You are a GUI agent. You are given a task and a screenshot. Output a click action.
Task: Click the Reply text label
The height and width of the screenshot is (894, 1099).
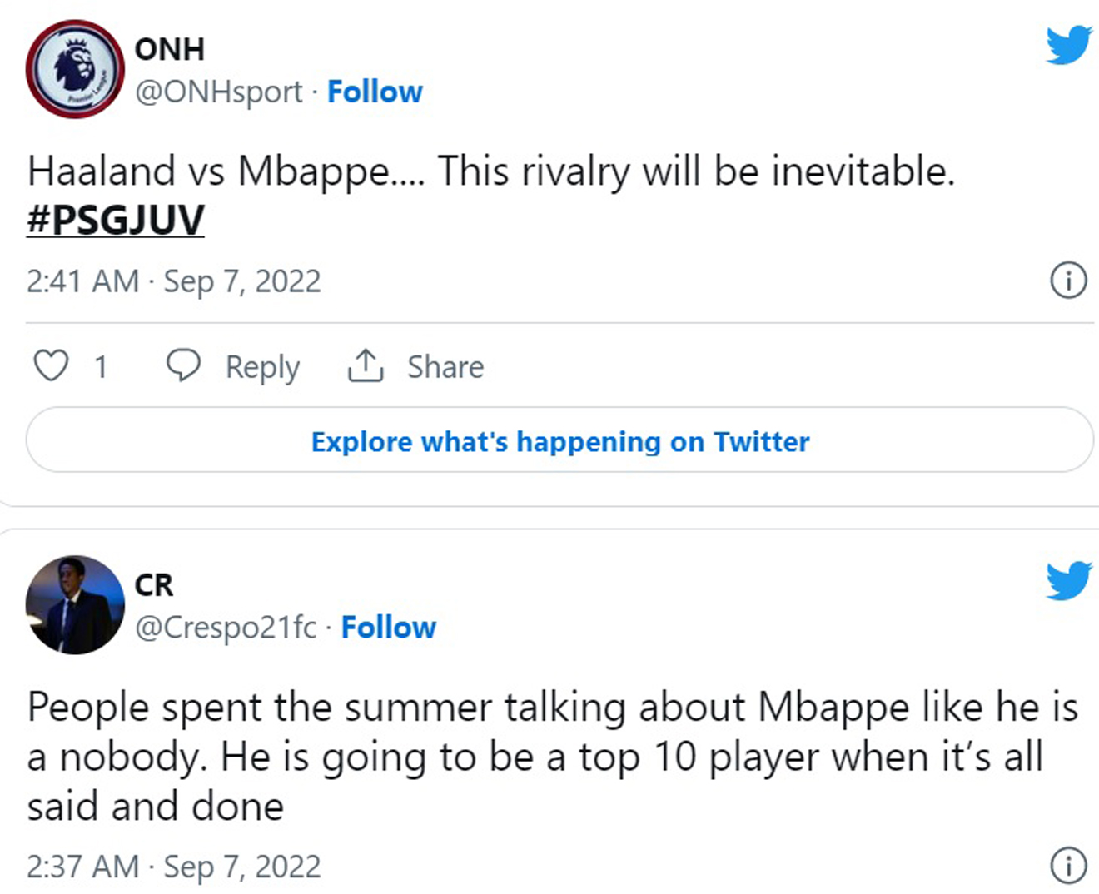click(262, 367)
